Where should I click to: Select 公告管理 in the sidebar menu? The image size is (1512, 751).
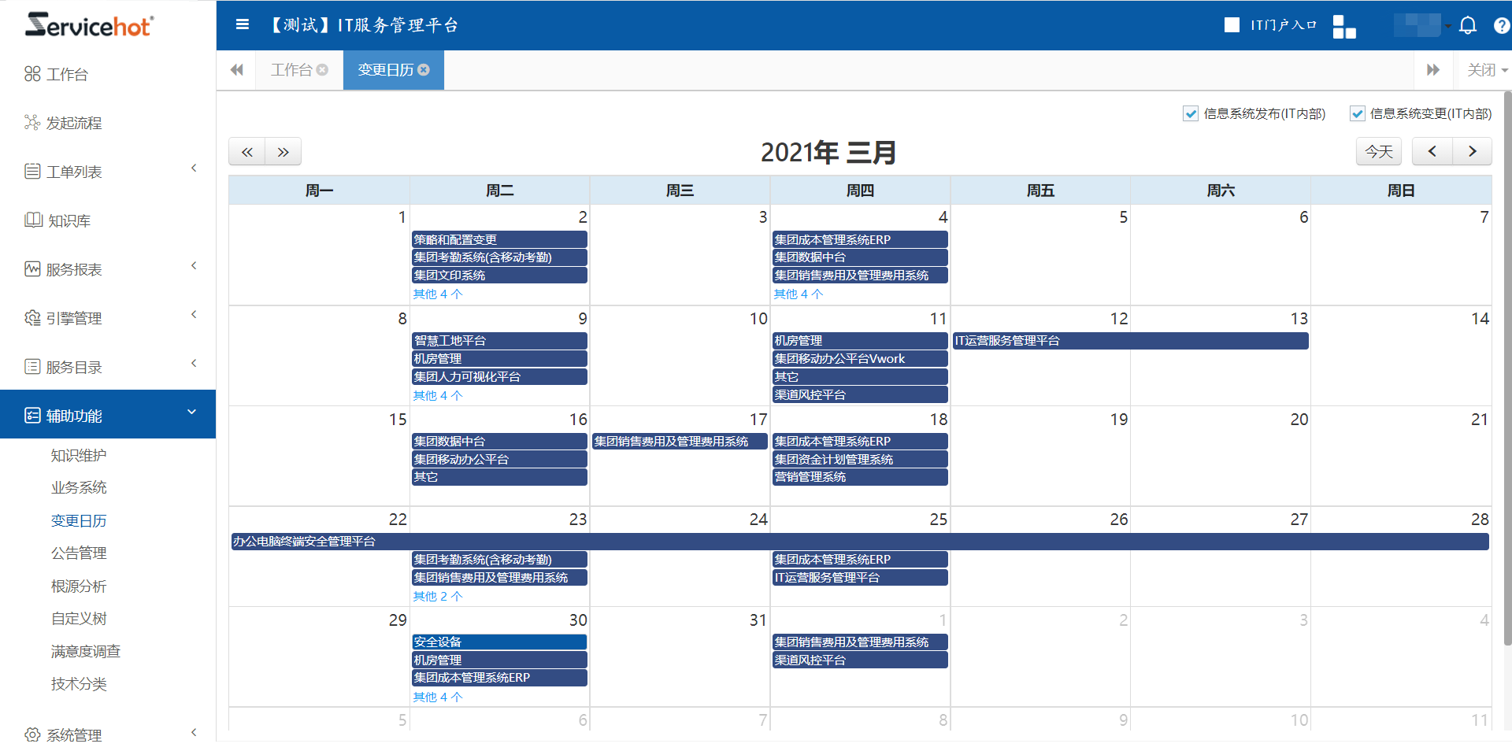(79, 553)
